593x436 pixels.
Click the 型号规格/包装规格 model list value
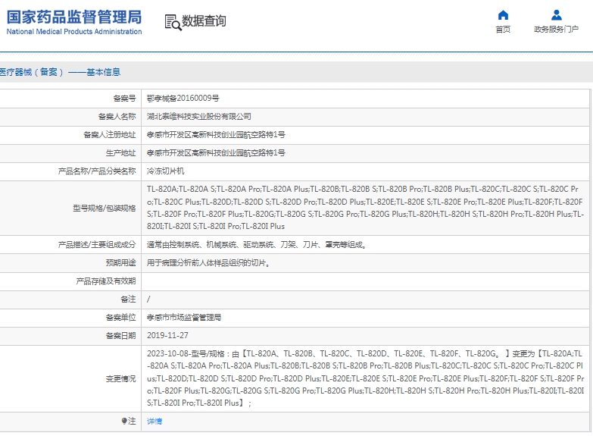click(365, 208)
